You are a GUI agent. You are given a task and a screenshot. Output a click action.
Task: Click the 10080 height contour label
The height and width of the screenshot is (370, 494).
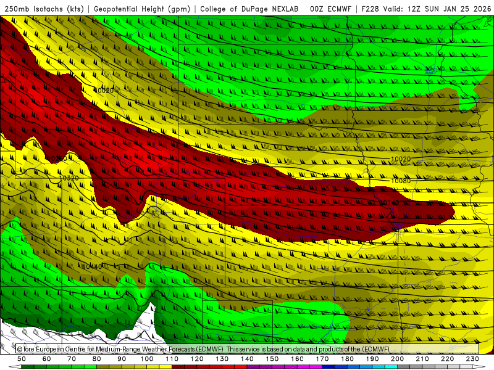pyautogui.click(x=401, y=181)
